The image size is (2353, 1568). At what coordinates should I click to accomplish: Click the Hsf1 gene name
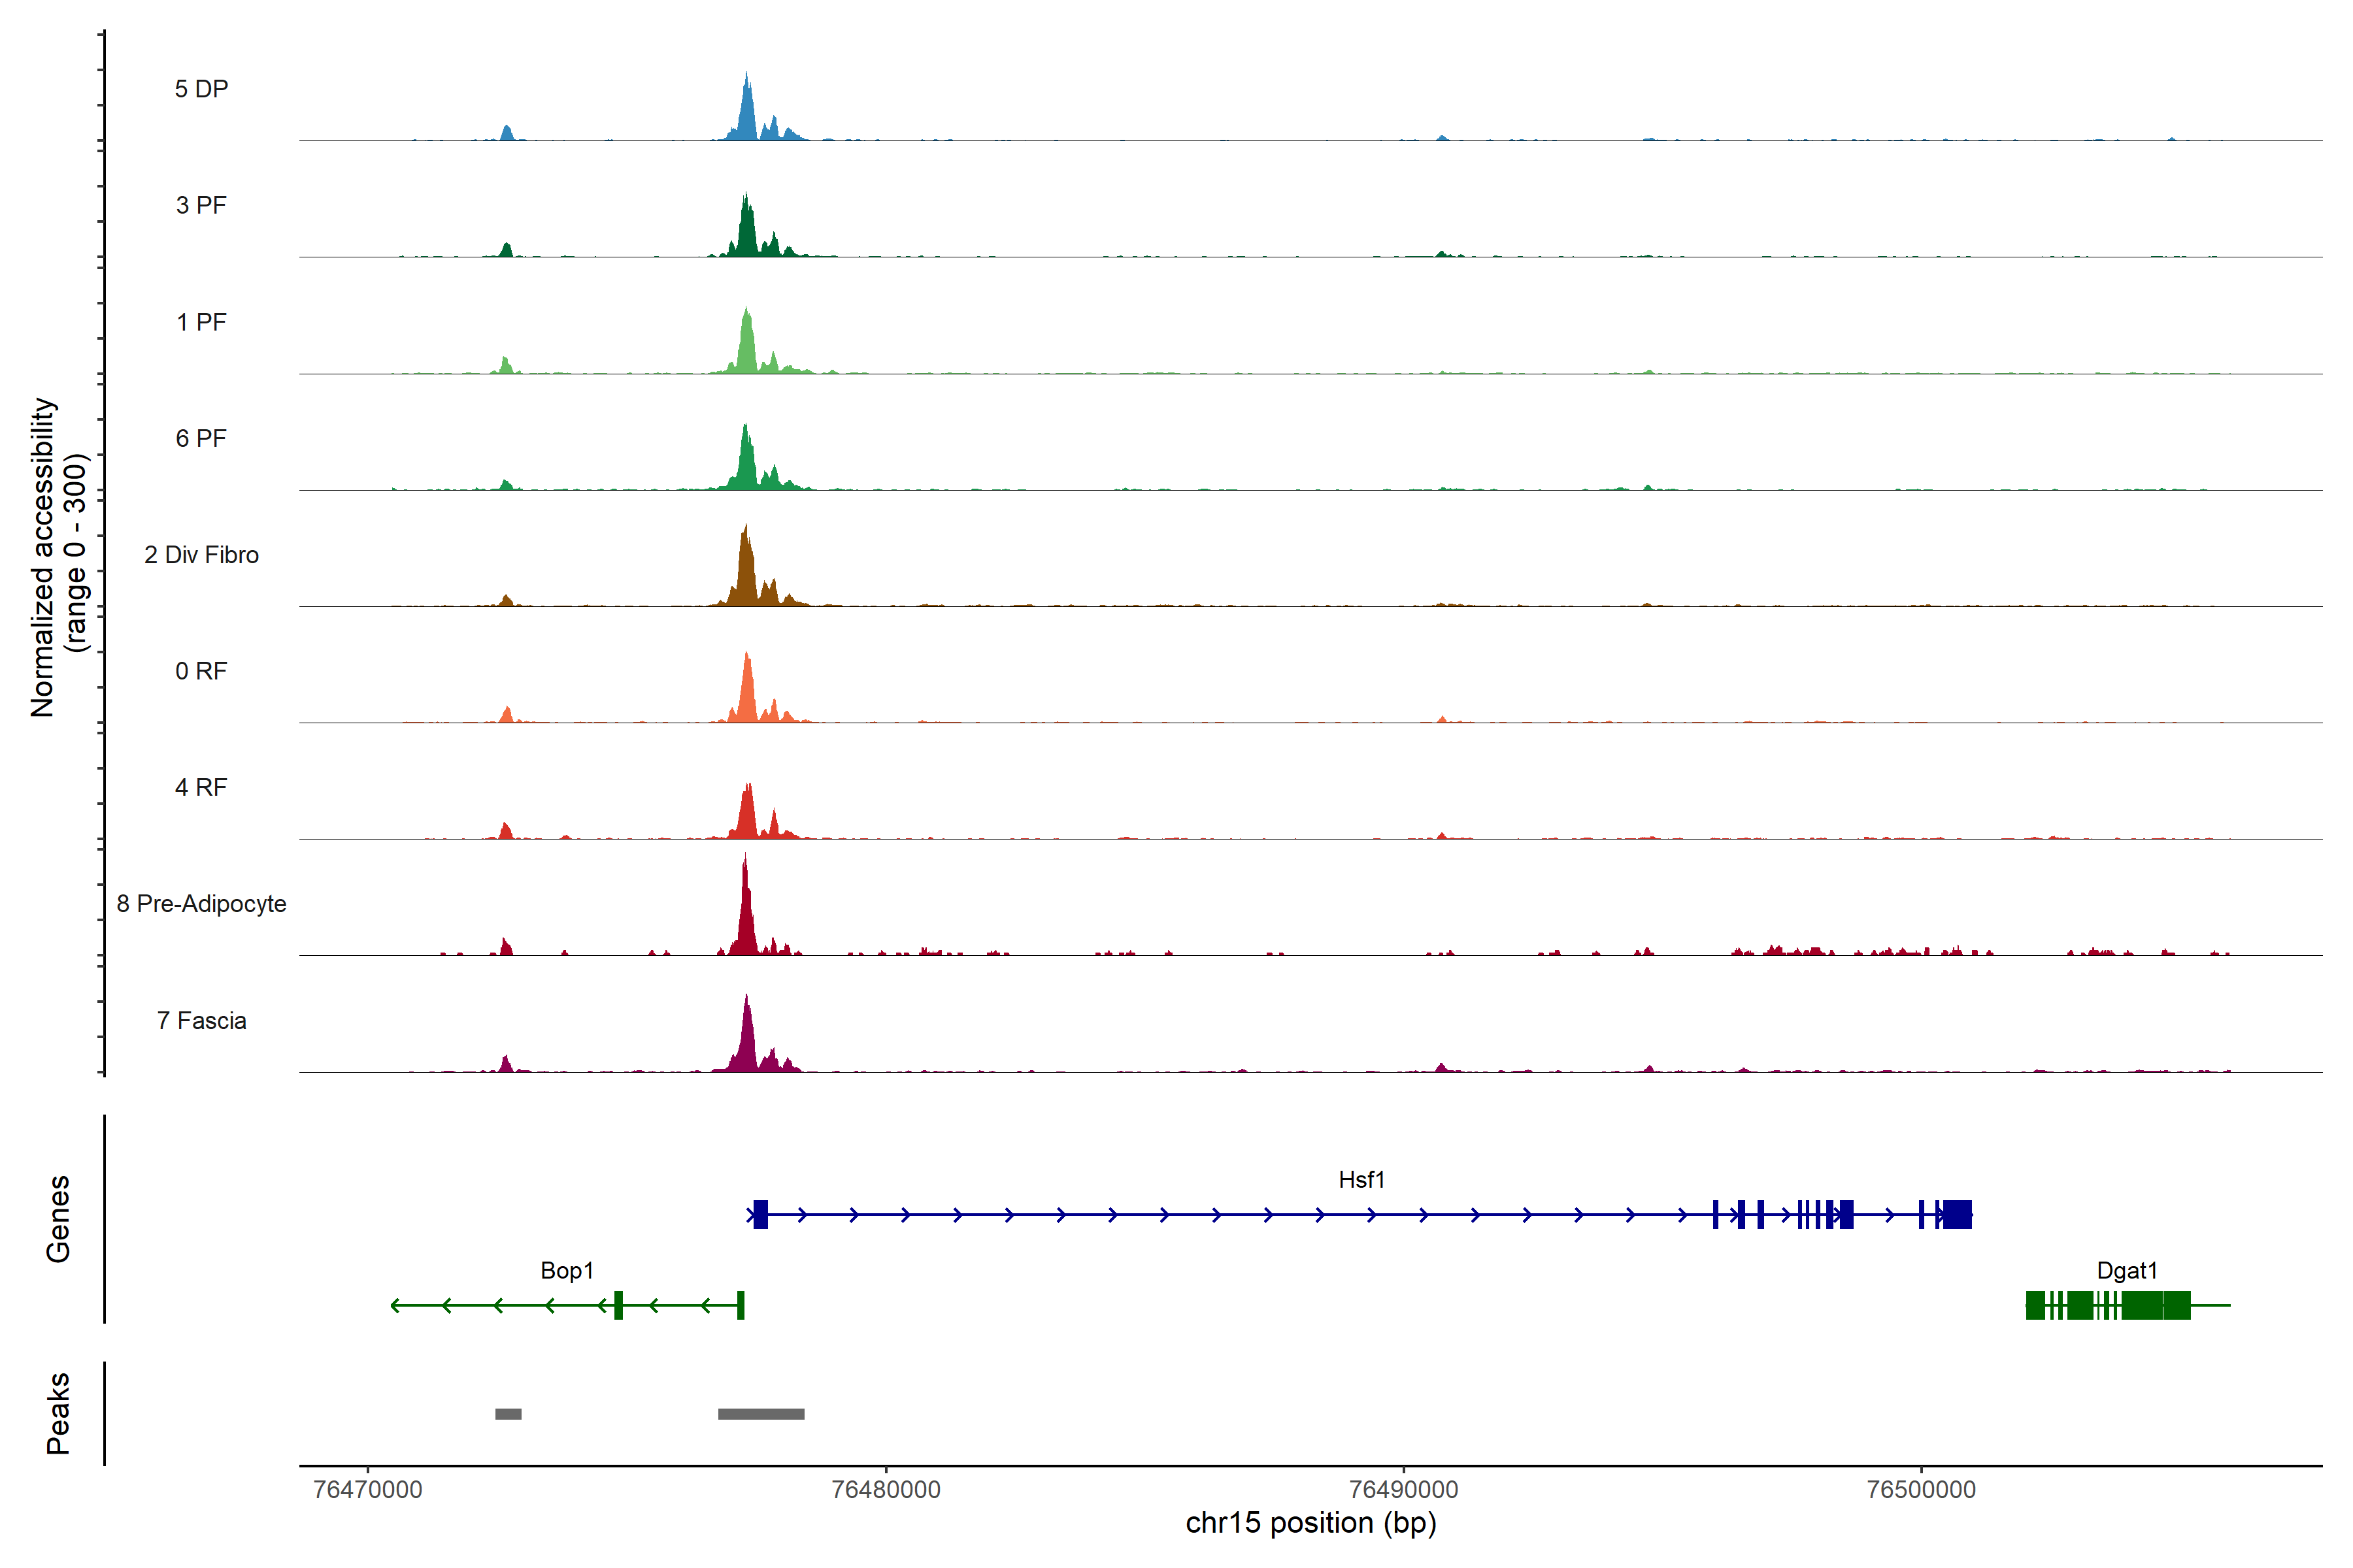click(x=1361, y=1180)
